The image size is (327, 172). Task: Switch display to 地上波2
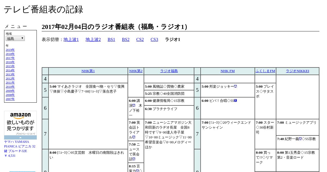[93, 40]
